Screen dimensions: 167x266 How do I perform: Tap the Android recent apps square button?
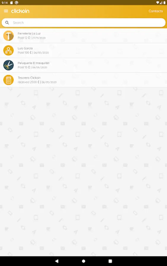110,261
